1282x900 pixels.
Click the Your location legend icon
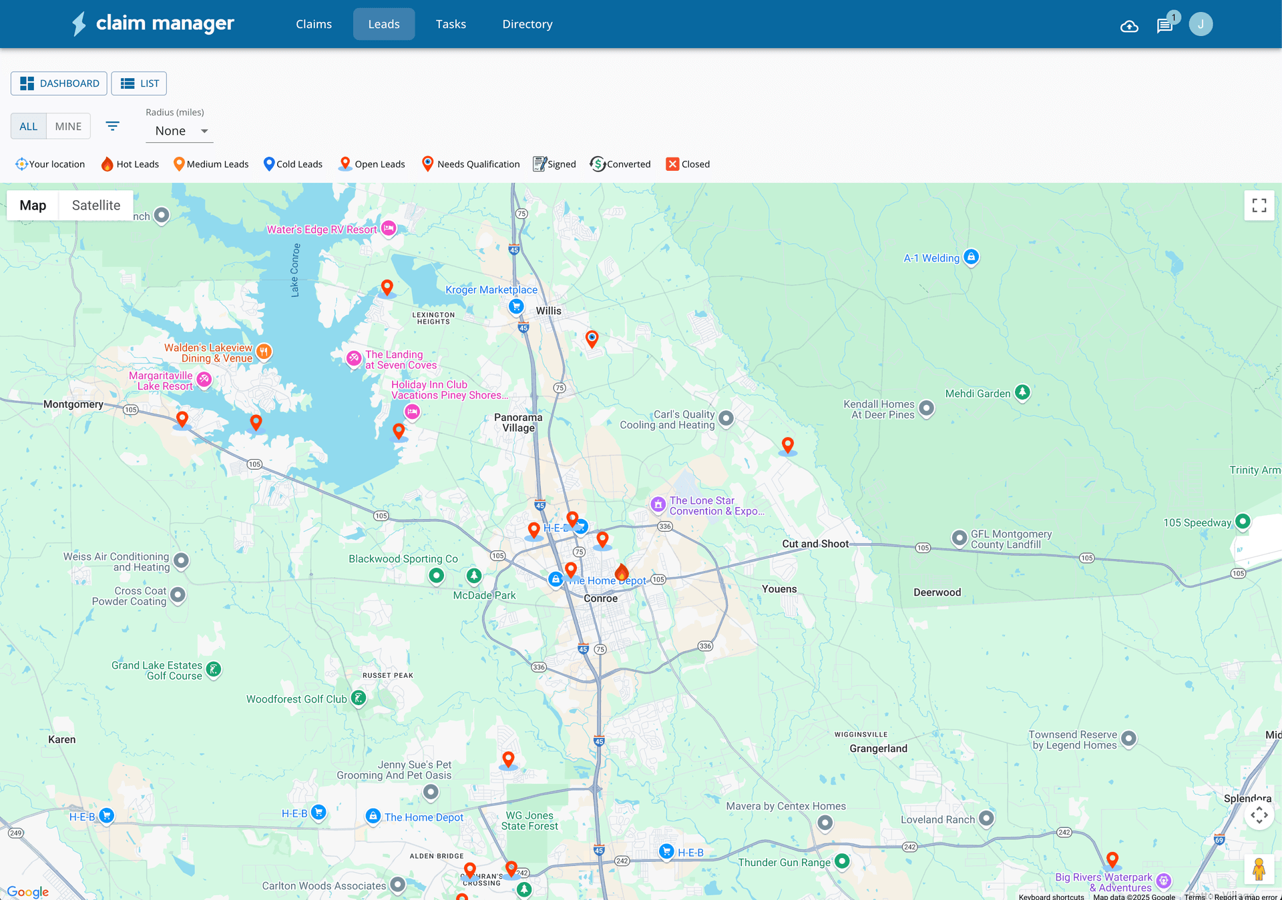(21, 163)
